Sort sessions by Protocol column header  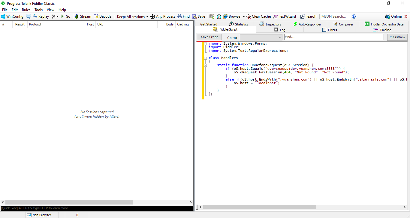[35, 24]
